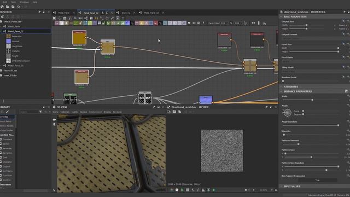Toggle Tiling Mode inheritance icon
The height and width of the screenshot is (197, 350).
tap(343, 67)
